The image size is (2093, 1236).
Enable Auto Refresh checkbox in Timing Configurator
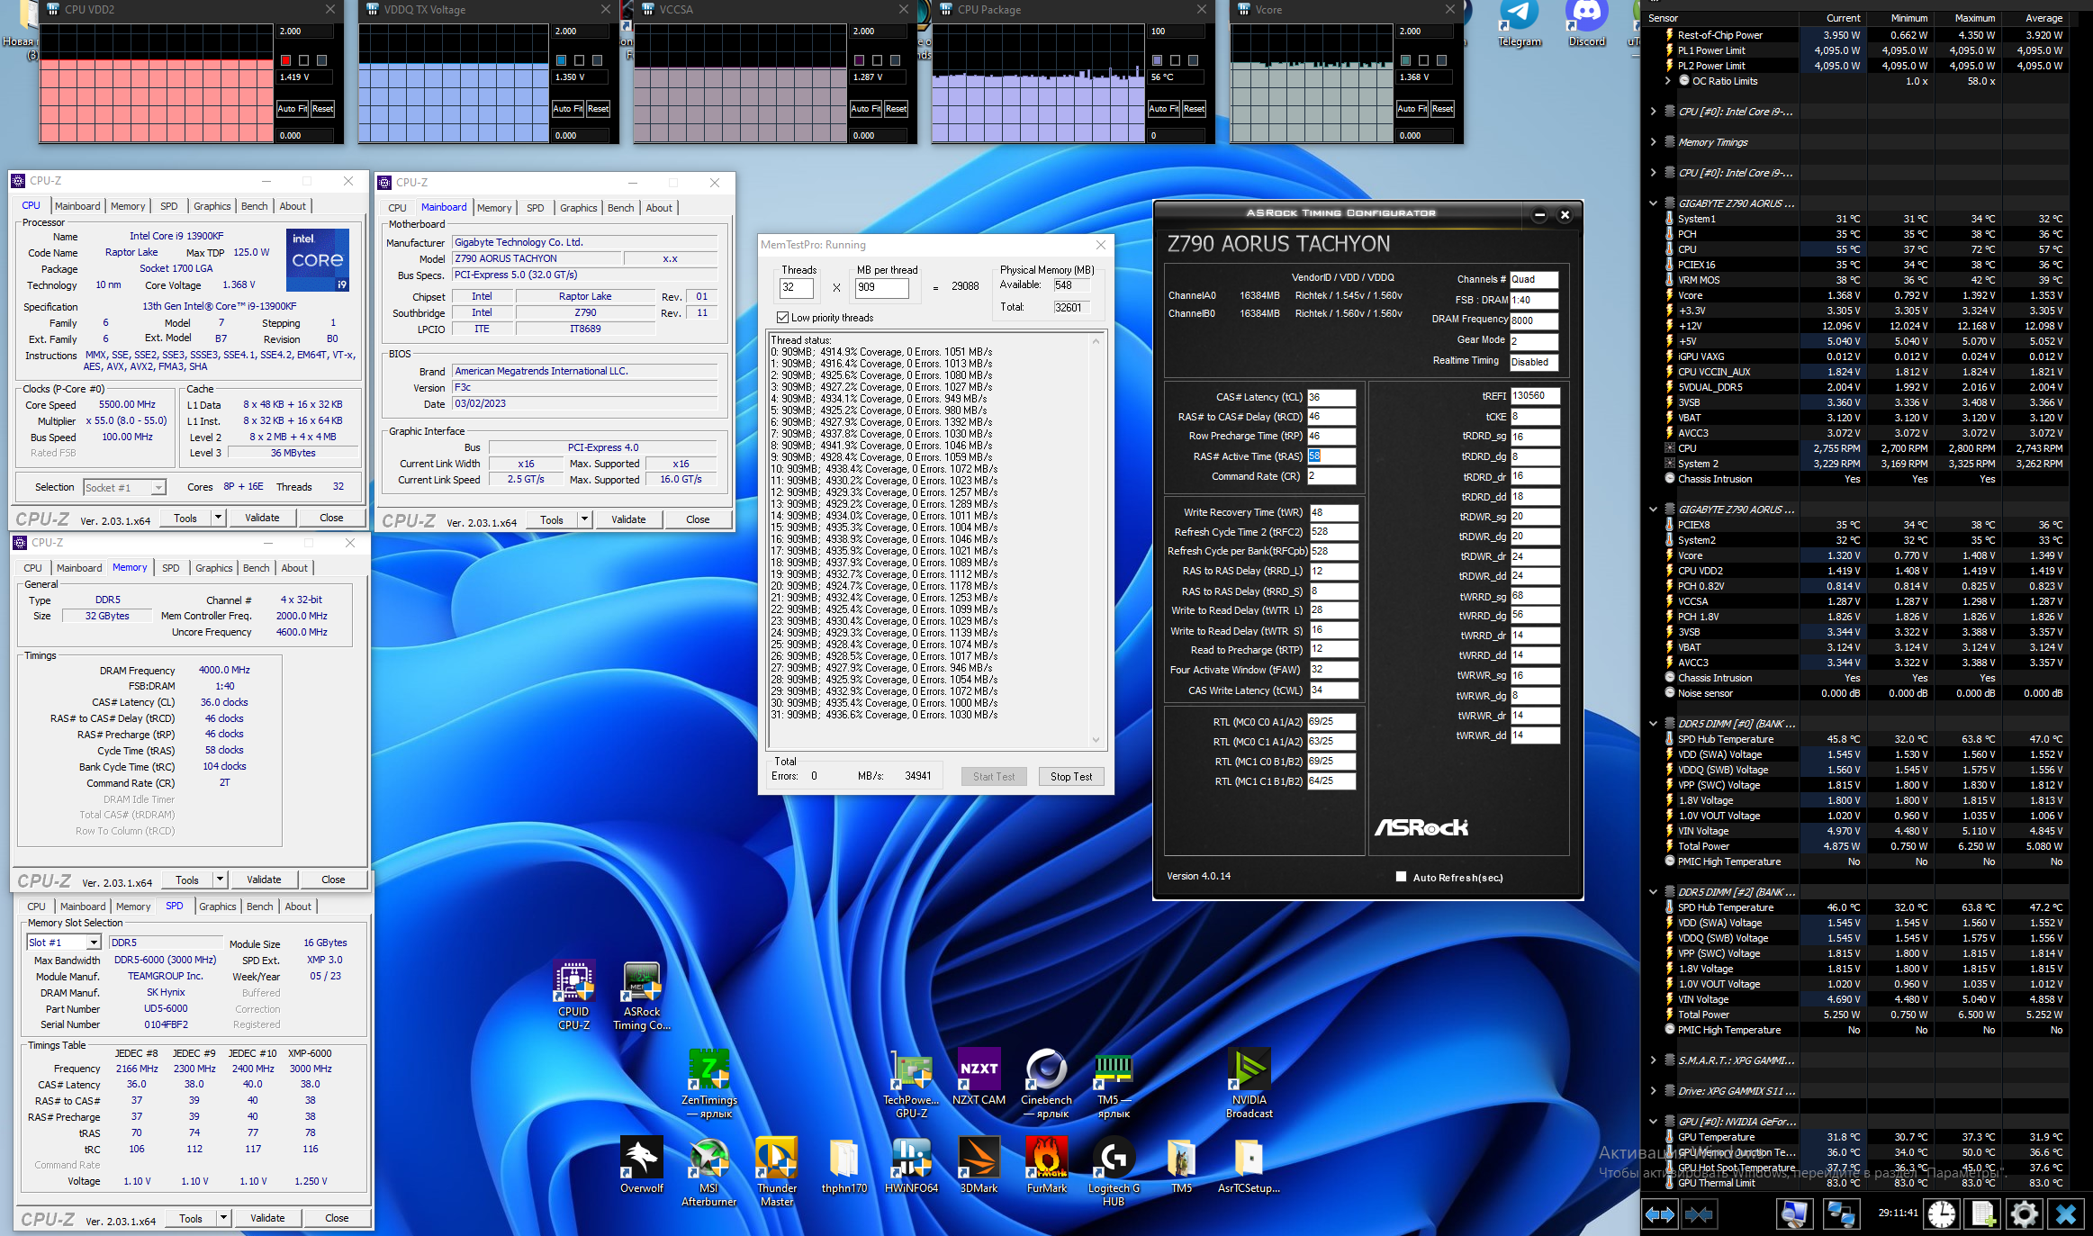tap(1401, 877)
